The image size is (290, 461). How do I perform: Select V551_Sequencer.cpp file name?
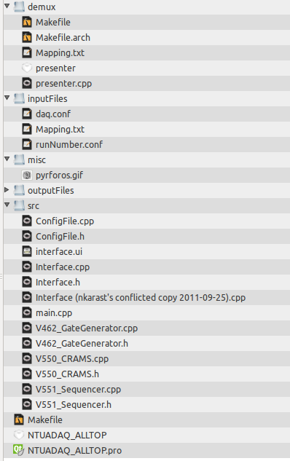78,390
